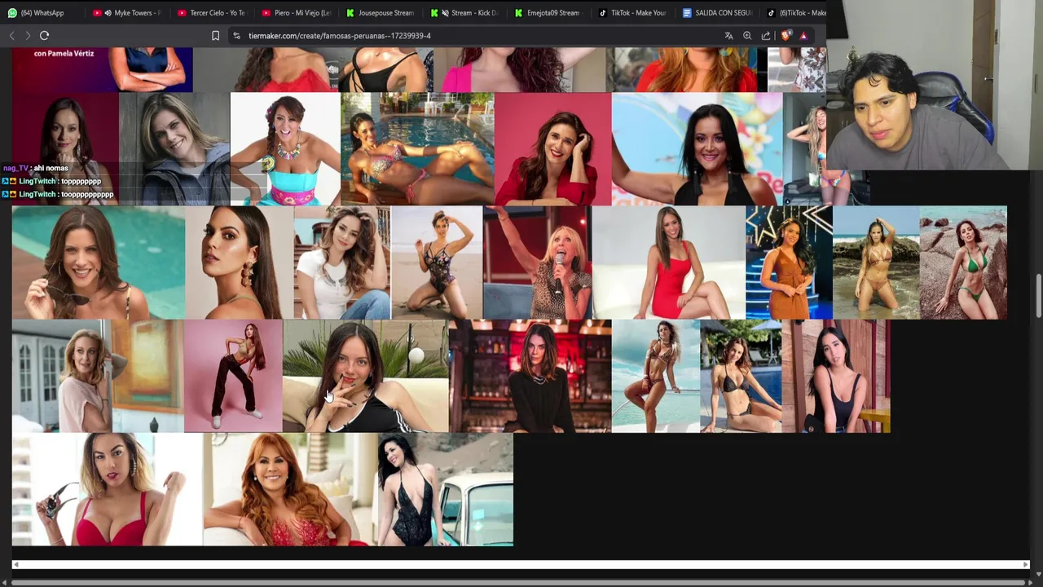Switch to the Jousepouse Stream tab
Screen dimensions: 1043x587
(381, 13)
